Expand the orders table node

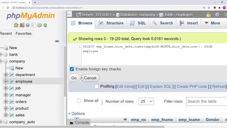pos(6,102)
